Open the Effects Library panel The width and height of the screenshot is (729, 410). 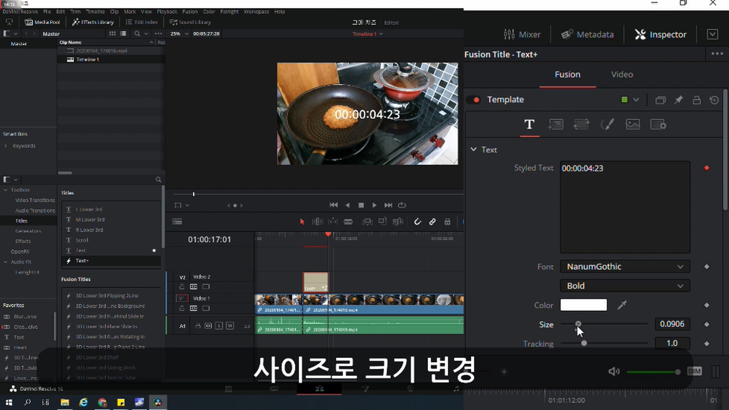click(x=93, y=22)
